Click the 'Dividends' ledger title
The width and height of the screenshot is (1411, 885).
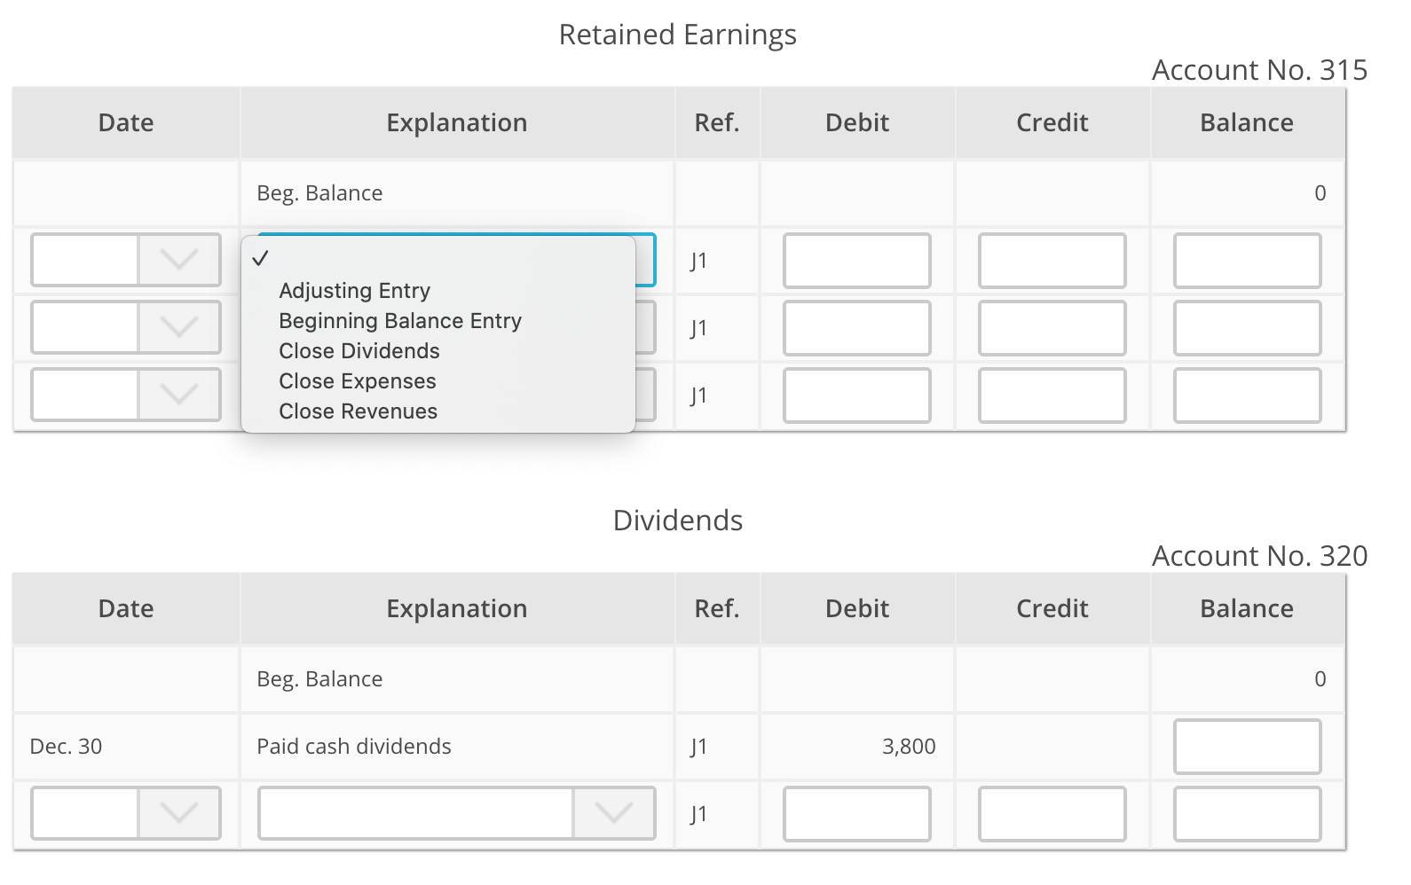click(678, 521)
